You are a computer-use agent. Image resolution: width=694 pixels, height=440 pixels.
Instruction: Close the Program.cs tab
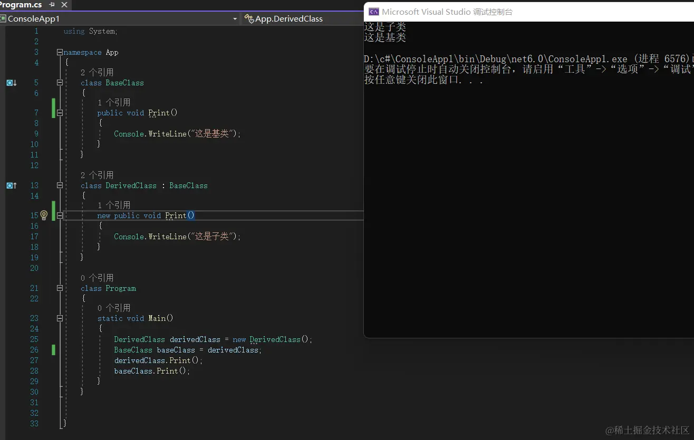coord(64,5)
